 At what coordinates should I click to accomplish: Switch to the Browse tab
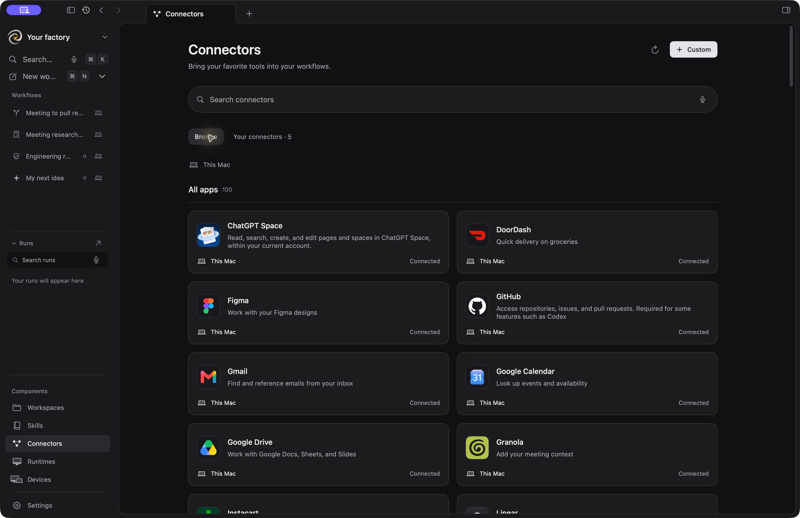(x=206, y=137)
